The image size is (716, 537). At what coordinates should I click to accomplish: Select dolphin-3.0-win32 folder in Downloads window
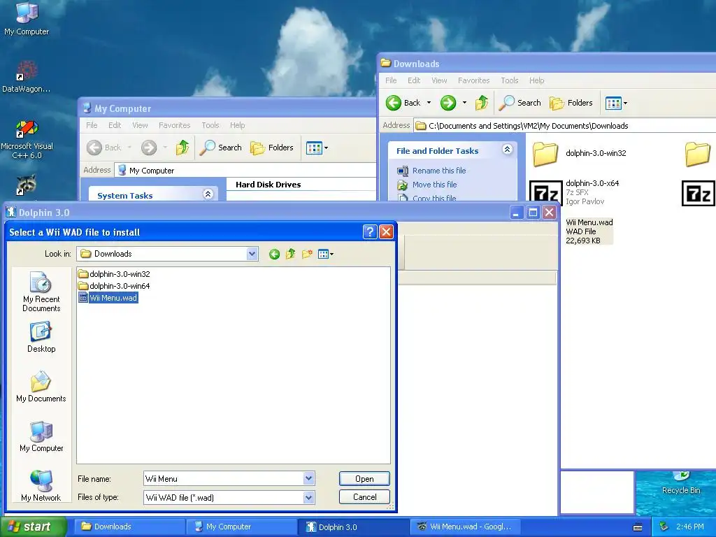pos(580,153)
